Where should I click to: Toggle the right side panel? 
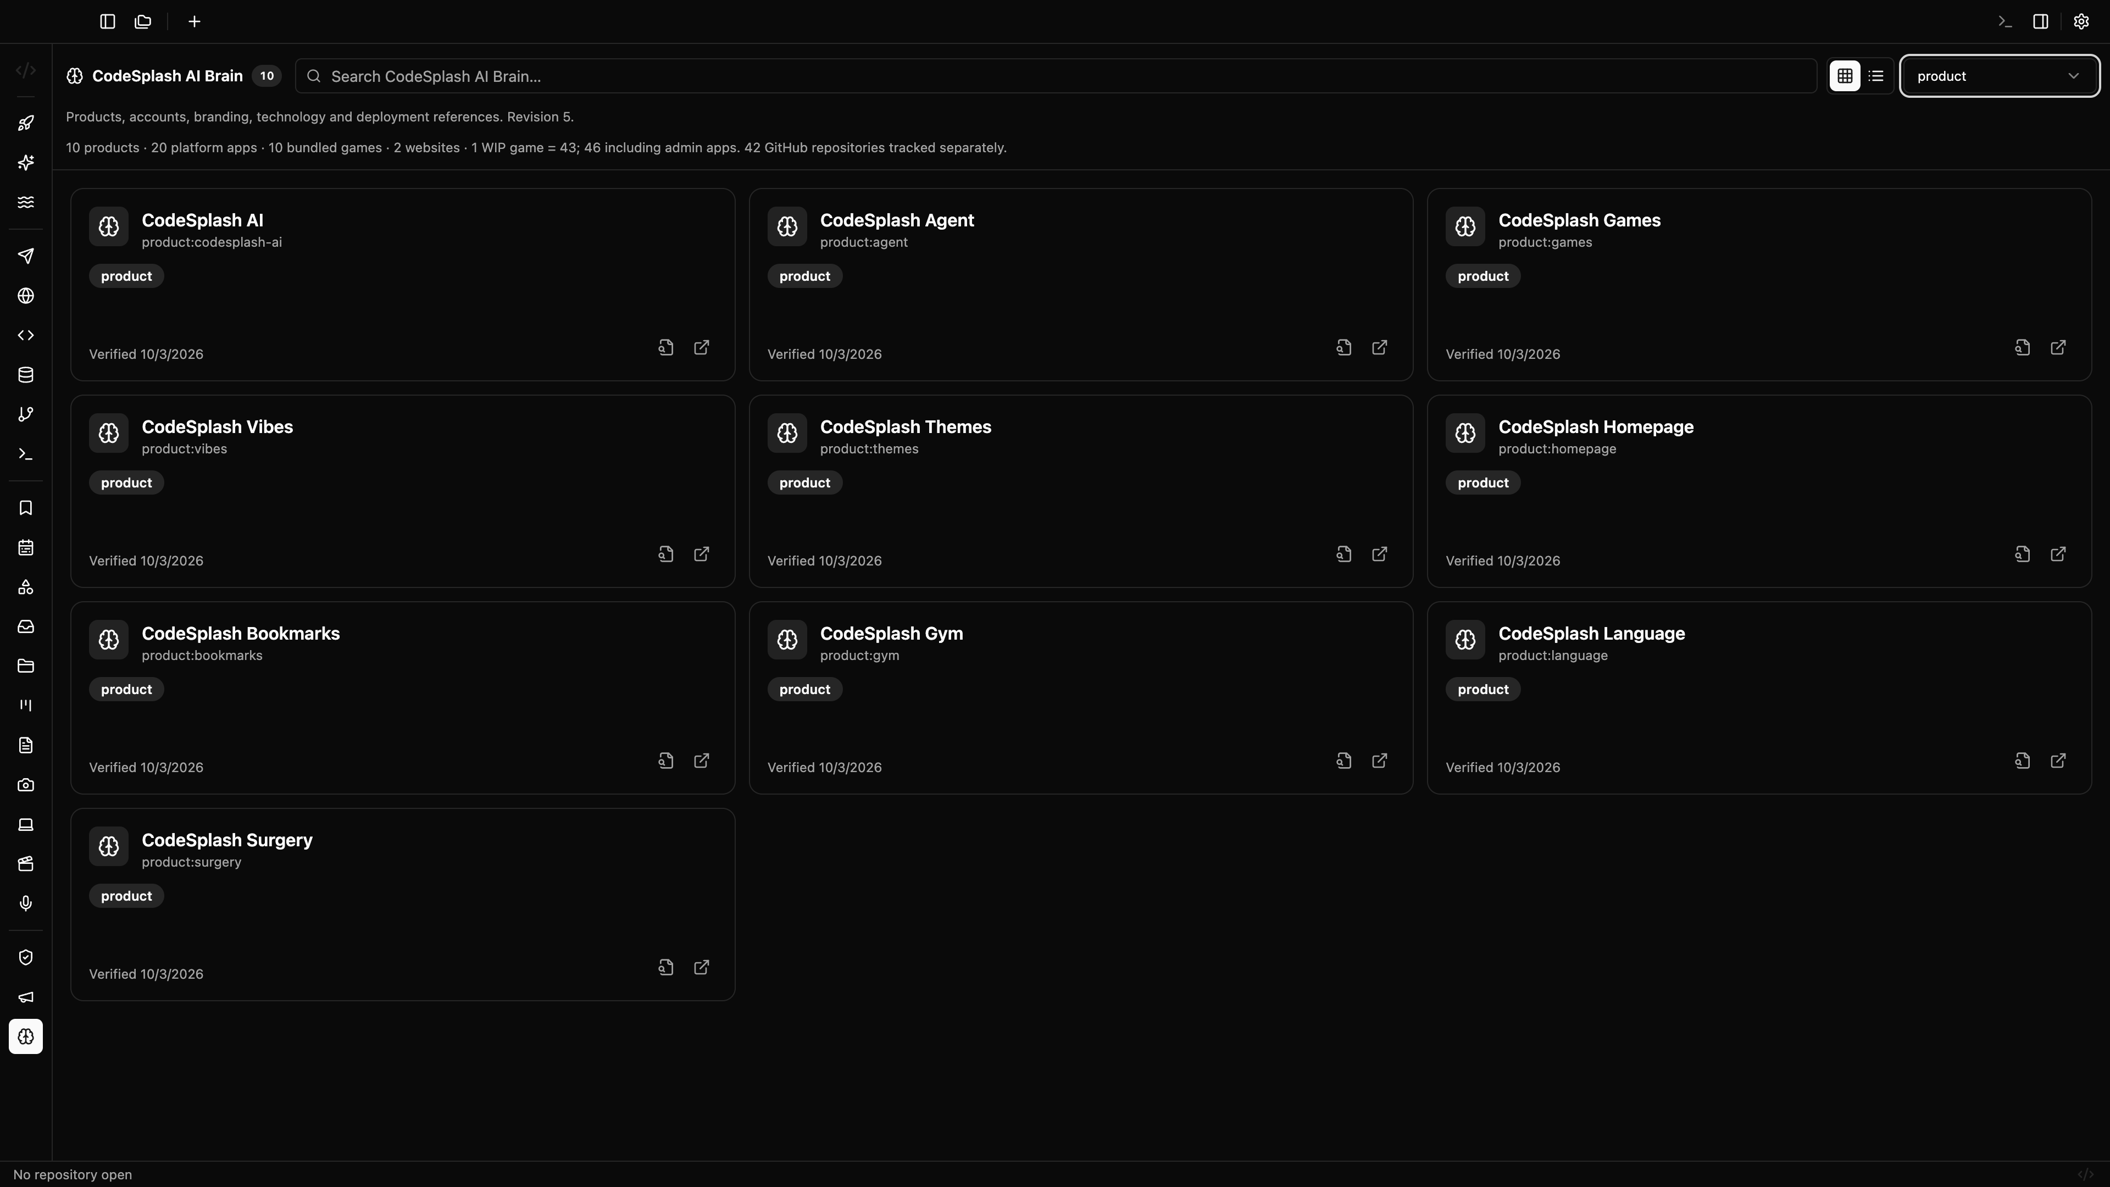[x=2040, y=21]
